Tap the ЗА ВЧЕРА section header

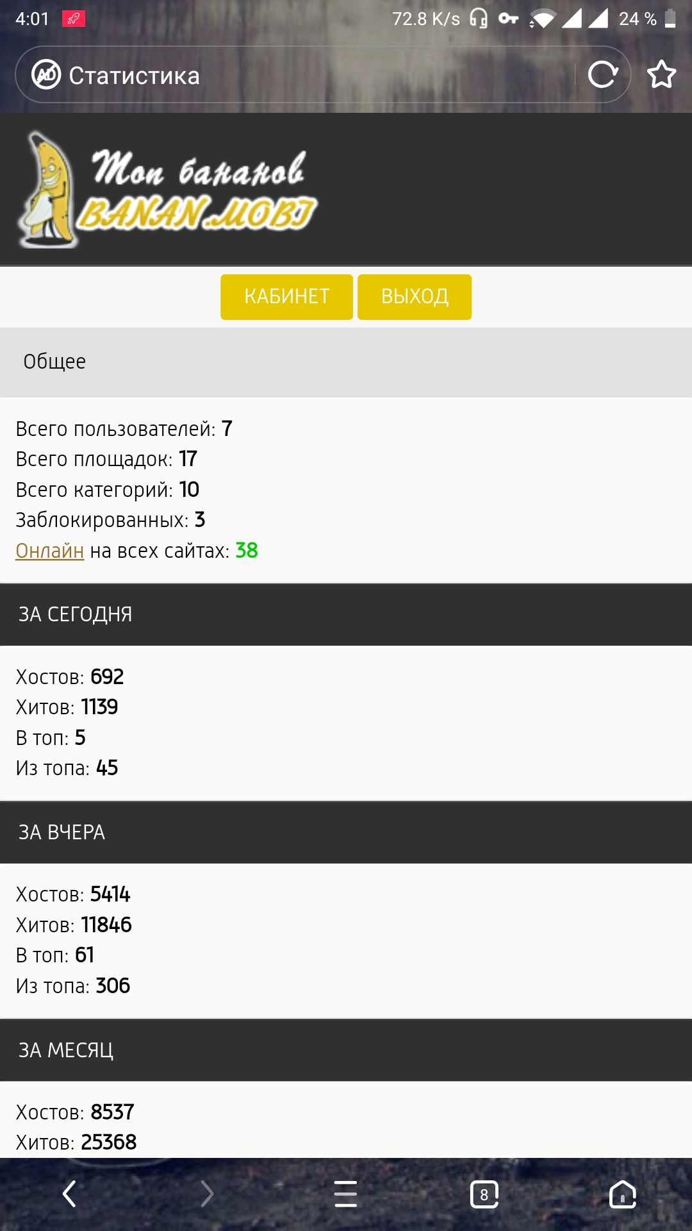click(62, 832)
